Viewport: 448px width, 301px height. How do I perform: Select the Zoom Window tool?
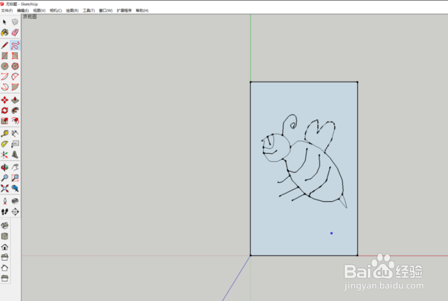15,178
